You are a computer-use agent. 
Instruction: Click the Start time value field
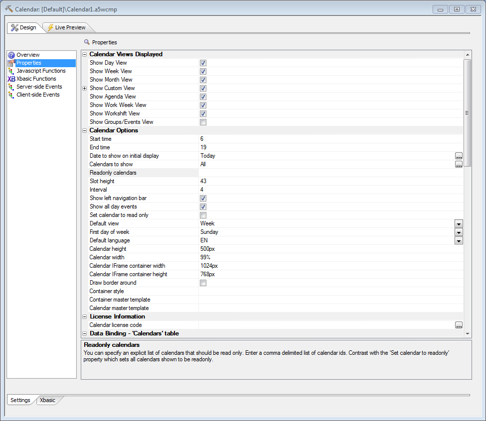330,139
